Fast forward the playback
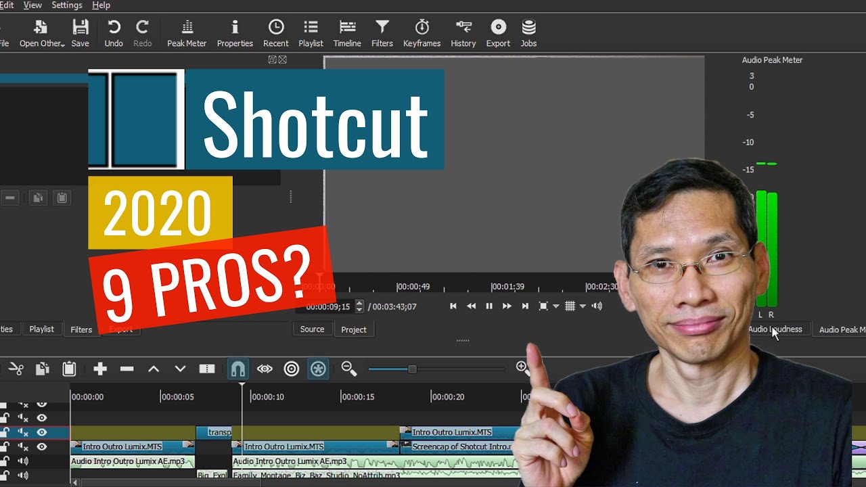The height and width of the screenshot is (487, 866). tap(507, 306)
